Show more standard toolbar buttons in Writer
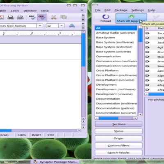164x164 pixels. pos(83,15)
